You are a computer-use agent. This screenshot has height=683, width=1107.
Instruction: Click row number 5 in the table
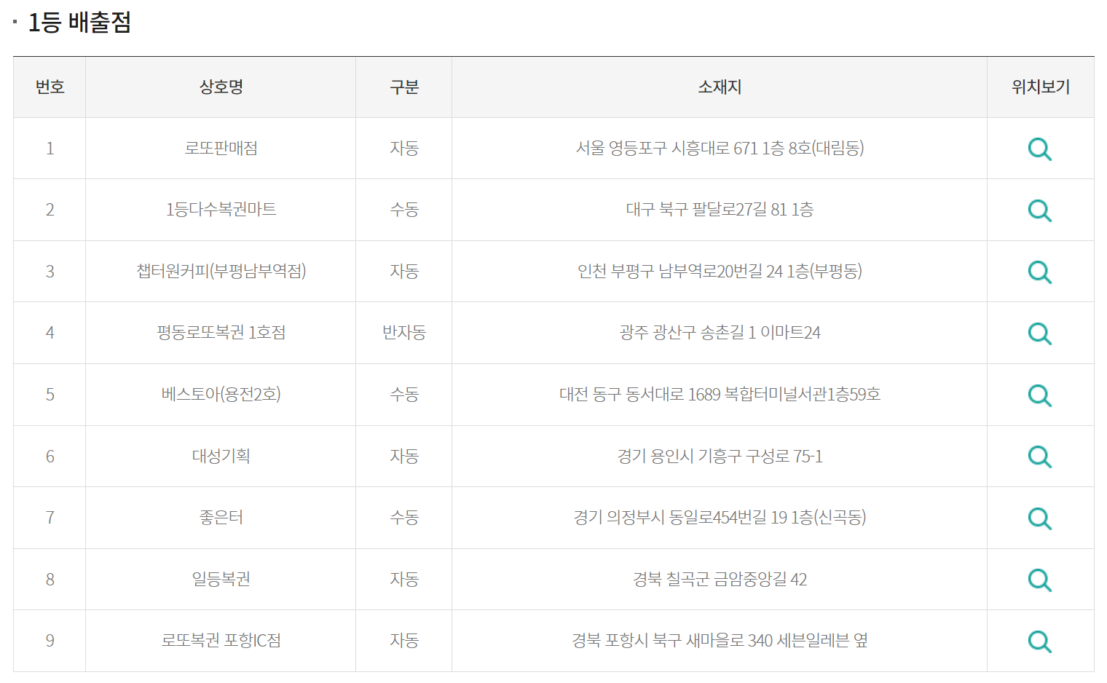click(x=49, y=395)
